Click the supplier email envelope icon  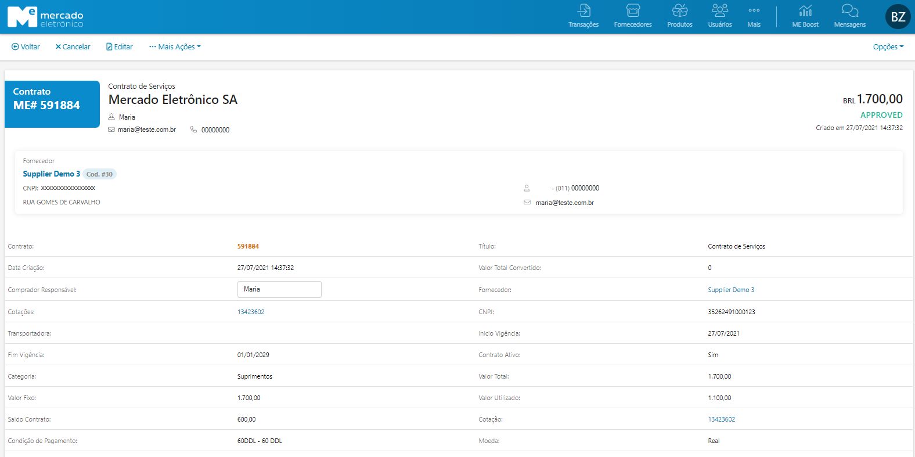(x=527, y=202)
